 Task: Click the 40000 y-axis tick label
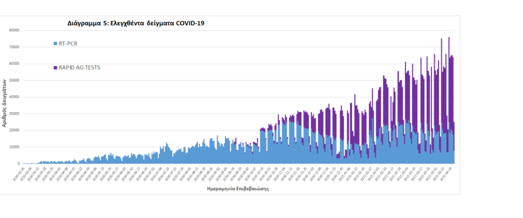14,97
